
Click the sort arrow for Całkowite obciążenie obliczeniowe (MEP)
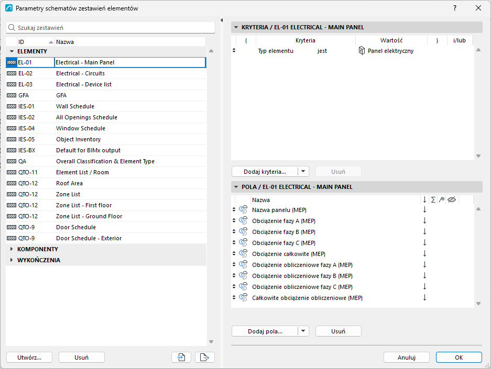point(424,298)
